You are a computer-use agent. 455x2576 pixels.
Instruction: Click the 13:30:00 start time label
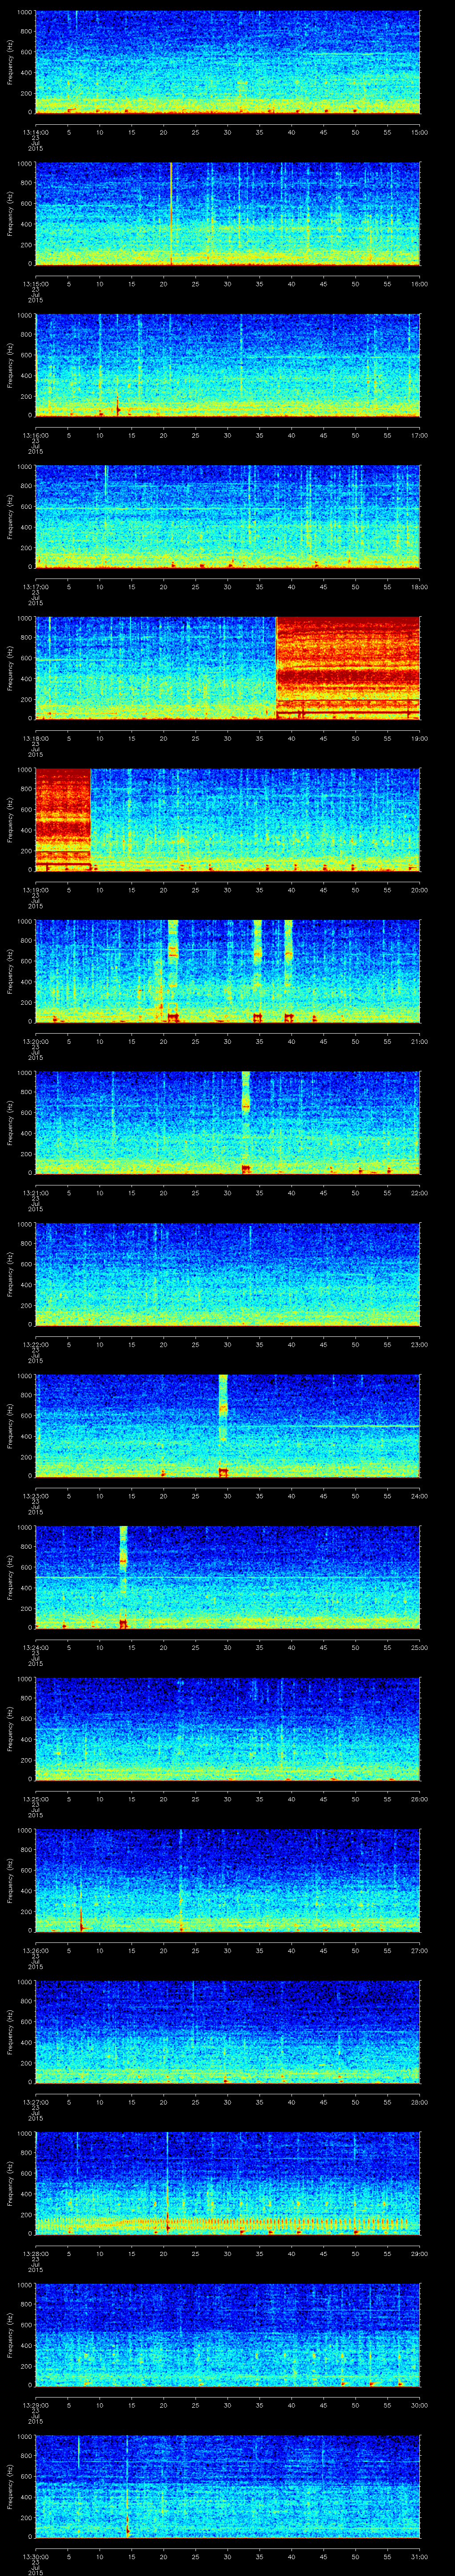coord(35,2556)
